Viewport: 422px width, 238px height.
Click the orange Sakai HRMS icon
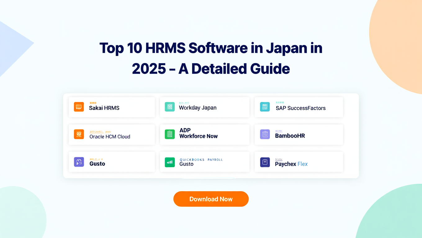click(x=79, y=107)
